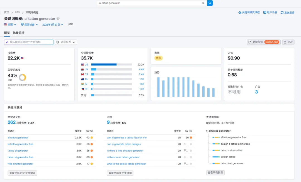This screenshot has height=182, width=301.
Task: Switch to the 批量分析 tab
Action: 18,33
